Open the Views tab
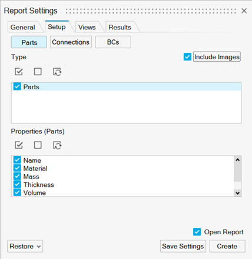252x259 pixels. click(87, 27)
